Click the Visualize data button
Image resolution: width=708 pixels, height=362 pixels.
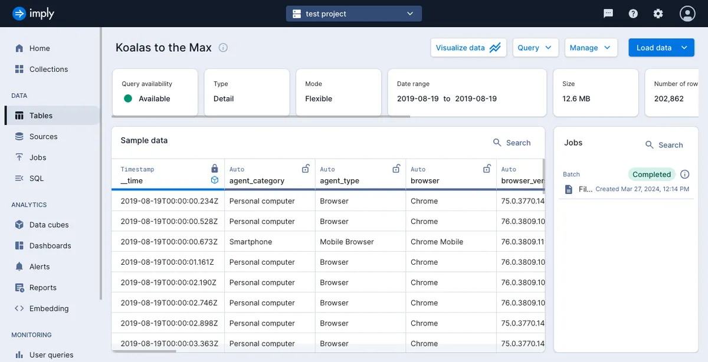(468, 48)
